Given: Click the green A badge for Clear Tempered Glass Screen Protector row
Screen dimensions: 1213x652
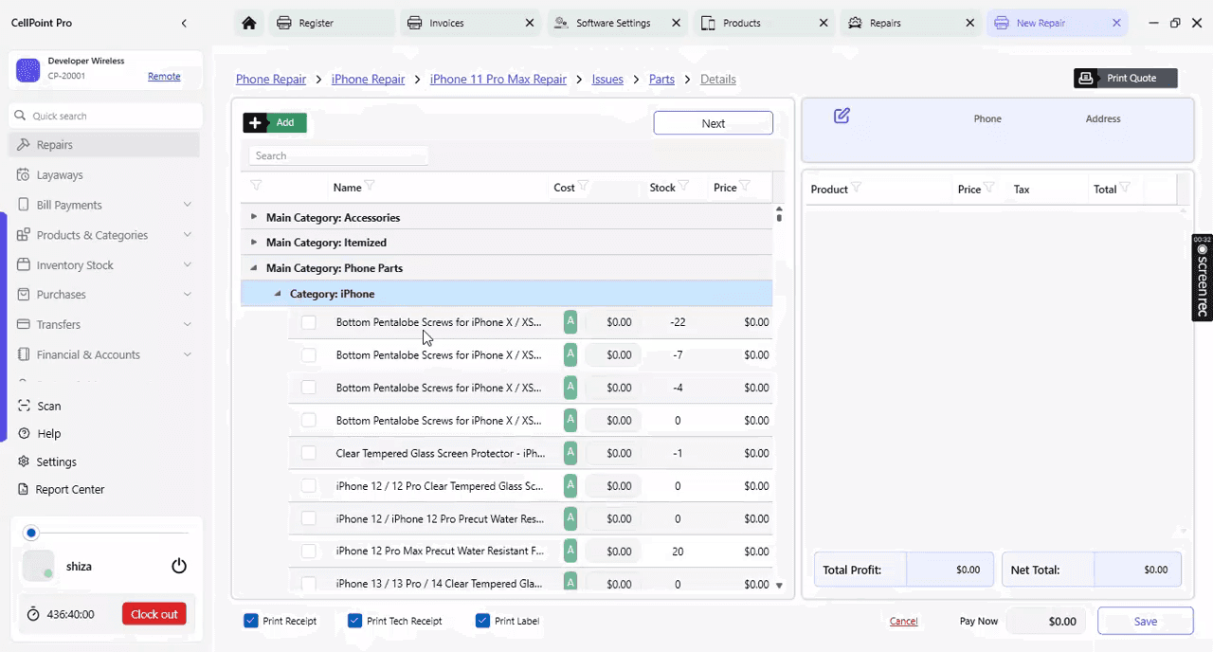Looking at the screenshot, I should [x=570, y=453].
